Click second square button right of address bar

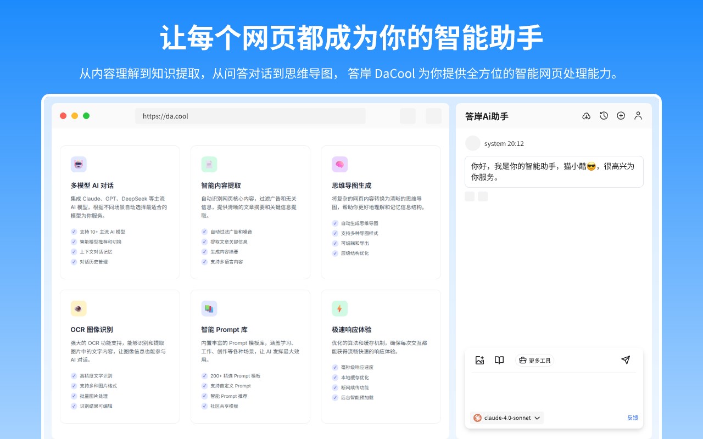[433, 116]
